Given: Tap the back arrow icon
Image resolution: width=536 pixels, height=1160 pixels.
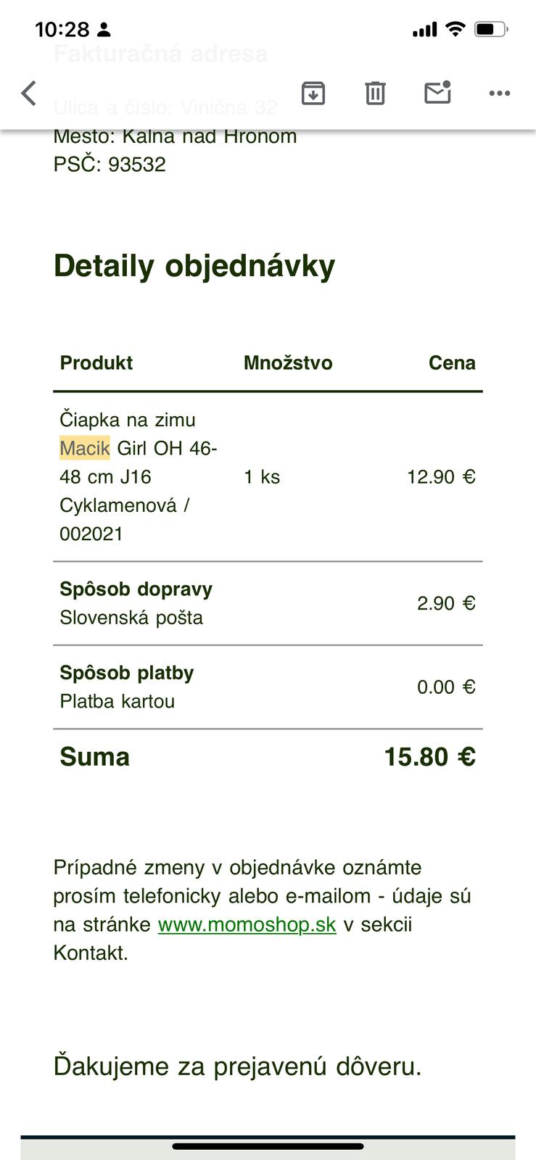Looking at the screenshot, I should pyautogui.click(x=29, y=94).
